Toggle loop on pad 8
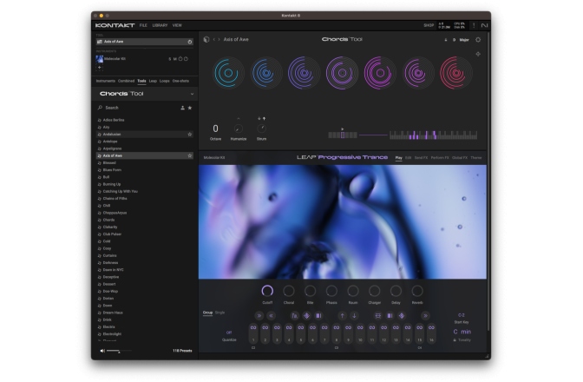Image resolution: width=583 pixels, height=382 pixels. point(337,327)
